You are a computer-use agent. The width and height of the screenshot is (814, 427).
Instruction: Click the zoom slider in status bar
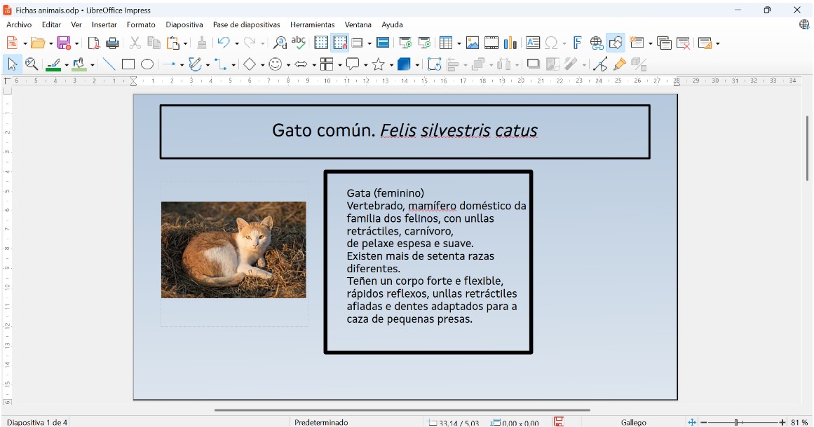736,422
